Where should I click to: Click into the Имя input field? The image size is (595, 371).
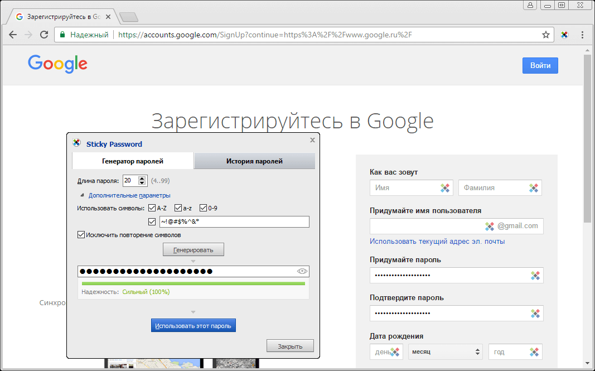click(x=412, y=187)
